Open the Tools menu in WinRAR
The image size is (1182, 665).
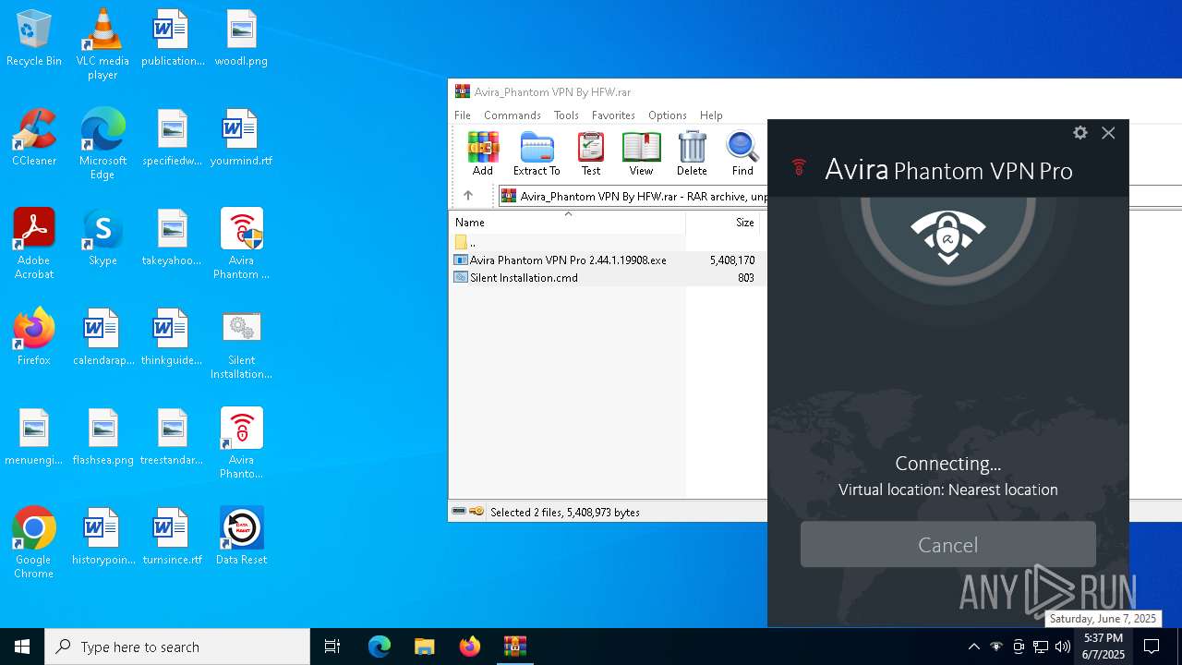tap(566, 115)
